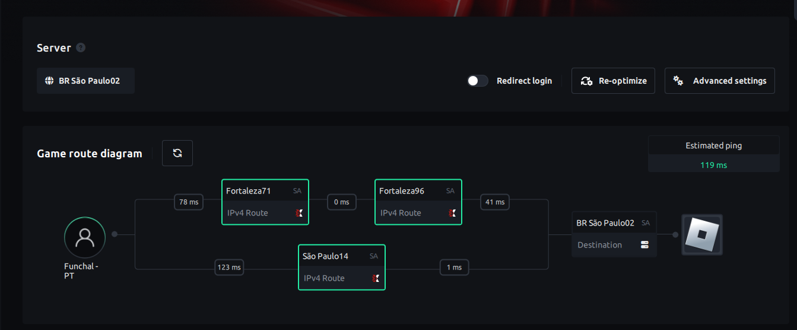This screenshot has width=797, height=330.
Task: Click the globe icon in server selector
Action: click(x=49, y=81)
